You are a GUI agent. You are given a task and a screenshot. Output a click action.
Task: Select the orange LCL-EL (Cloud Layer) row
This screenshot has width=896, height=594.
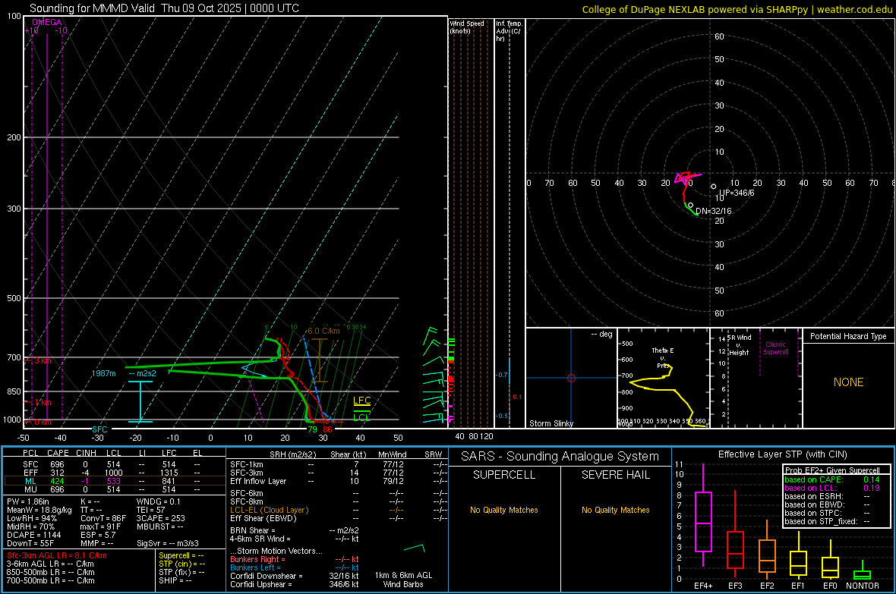coord(339,510)
